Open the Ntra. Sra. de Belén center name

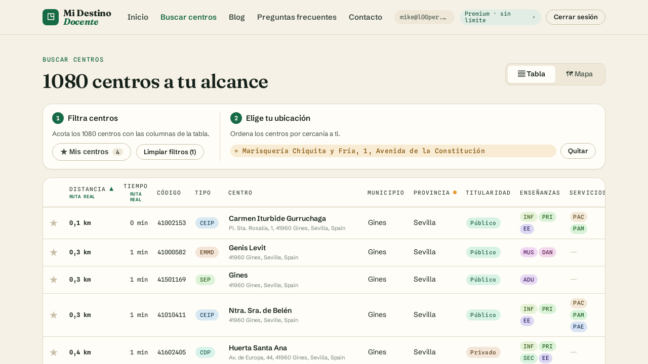coord(260,310)
